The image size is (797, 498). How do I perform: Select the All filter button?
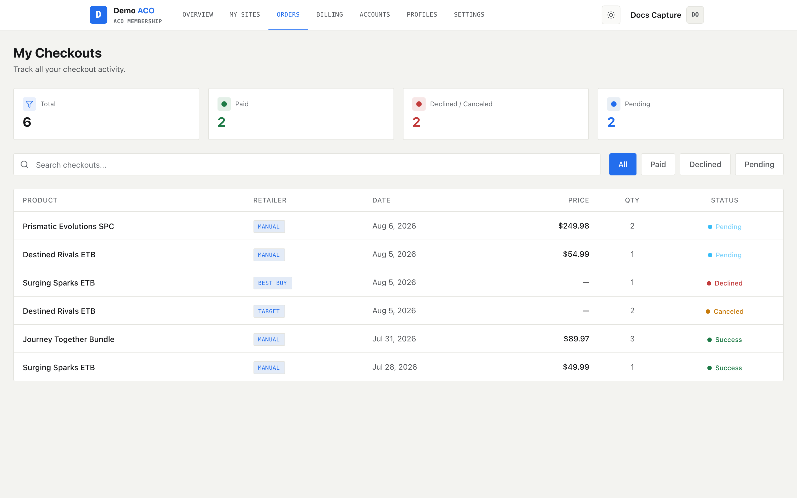point(622,164)
